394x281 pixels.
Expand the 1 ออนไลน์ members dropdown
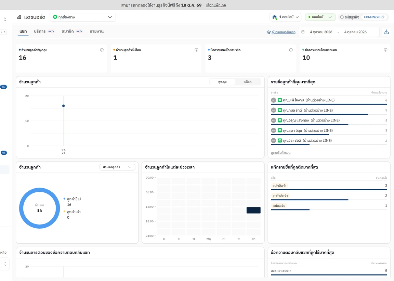click(x=286, y=17)
